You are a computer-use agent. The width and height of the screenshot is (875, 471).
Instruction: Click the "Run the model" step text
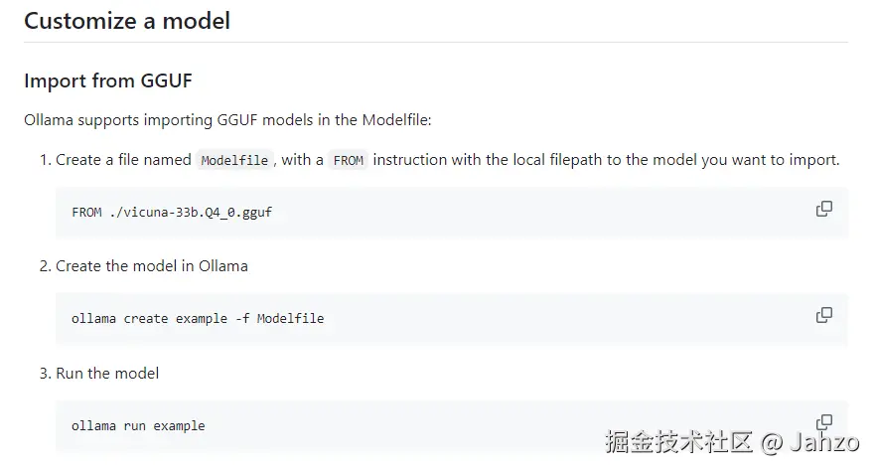coord(107,373)
